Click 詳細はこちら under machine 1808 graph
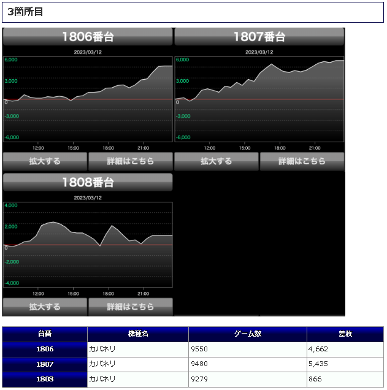Image resolution: width=387 pixels, height=390 pixels. [x=130, y=307]
